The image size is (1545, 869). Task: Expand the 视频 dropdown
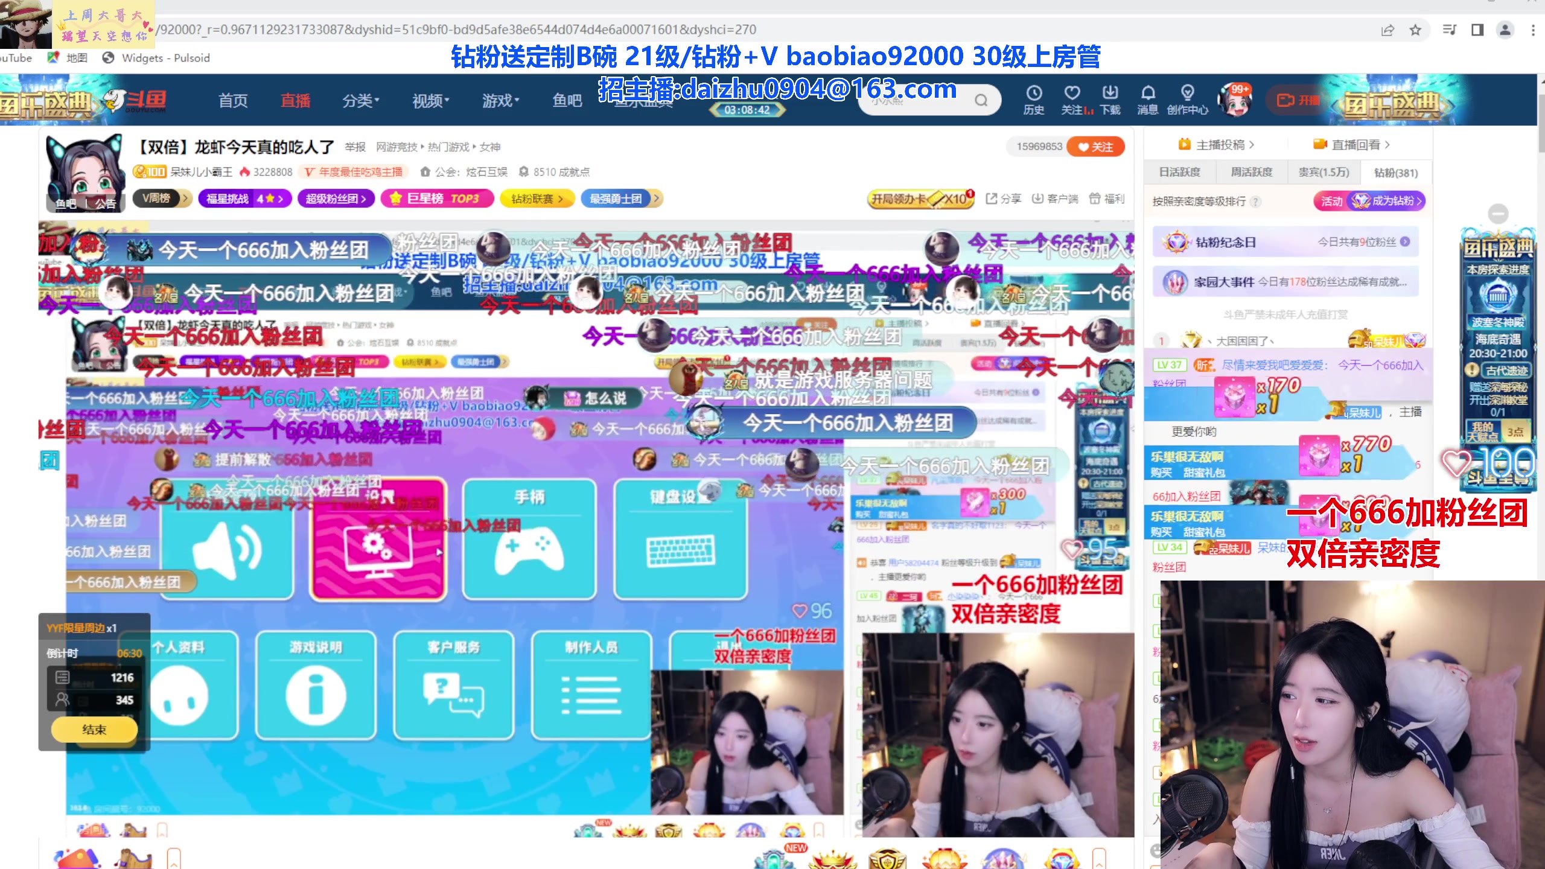(430, 100)
